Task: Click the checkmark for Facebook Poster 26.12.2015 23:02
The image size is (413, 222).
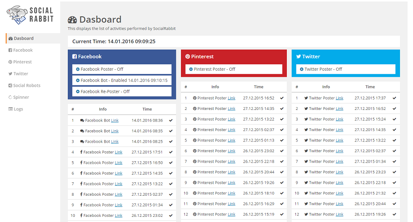Action: [171, 216]
